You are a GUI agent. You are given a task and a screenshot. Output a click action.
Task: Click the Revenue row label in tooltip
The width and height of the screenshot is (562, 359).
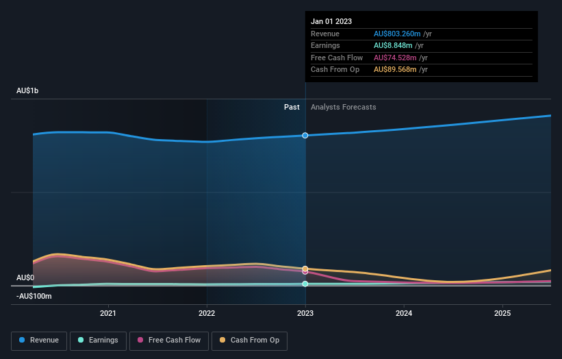(324, 34)
